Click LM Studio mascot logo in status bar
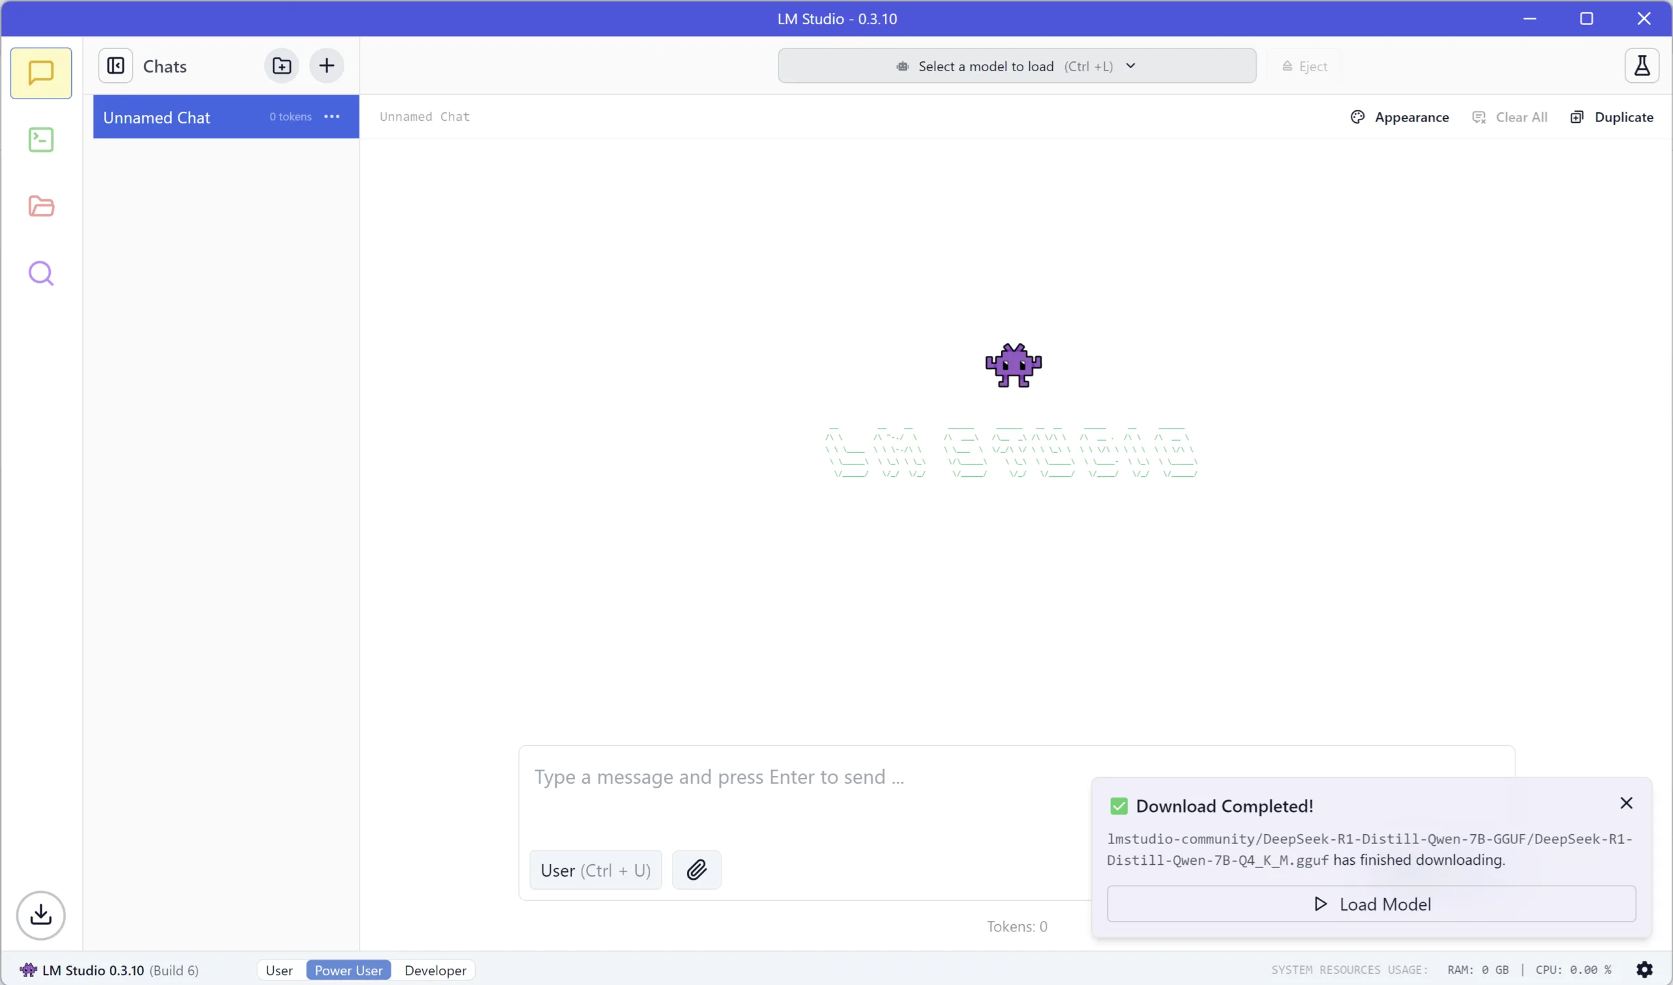 click(x=28, y=970)
